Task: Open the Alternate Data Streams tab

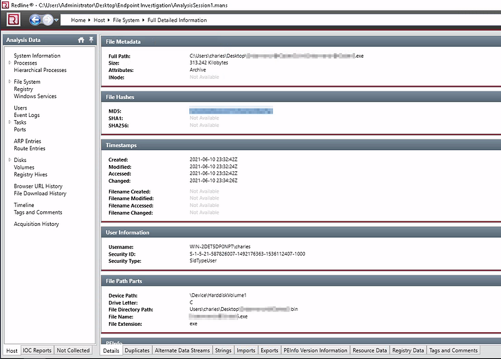Action: [182, 350]
